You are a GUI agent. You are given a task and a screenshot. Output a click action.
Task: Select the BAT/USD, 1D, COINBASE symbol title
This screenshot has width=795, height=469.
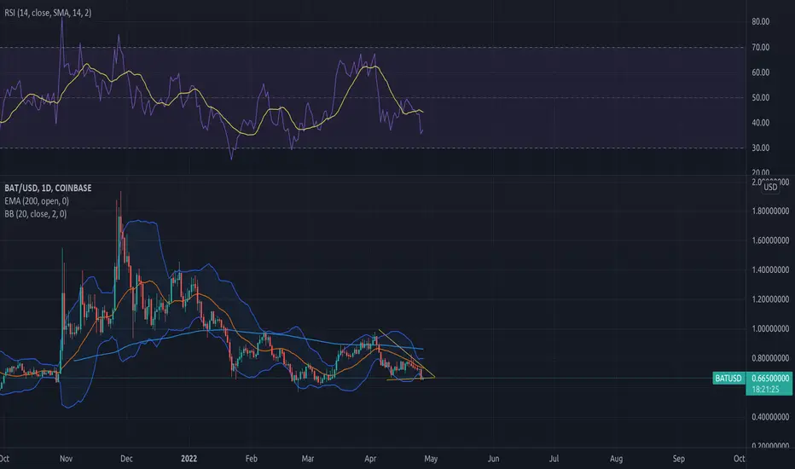coord(48,188)
